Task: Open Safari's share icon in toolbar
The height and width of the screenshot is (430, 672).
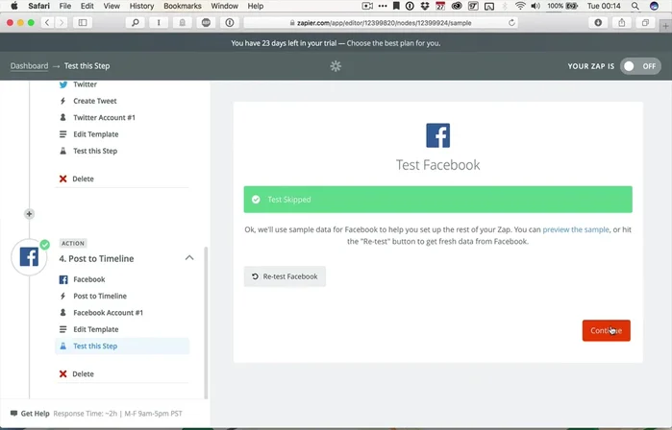Action: pos(622,22)
